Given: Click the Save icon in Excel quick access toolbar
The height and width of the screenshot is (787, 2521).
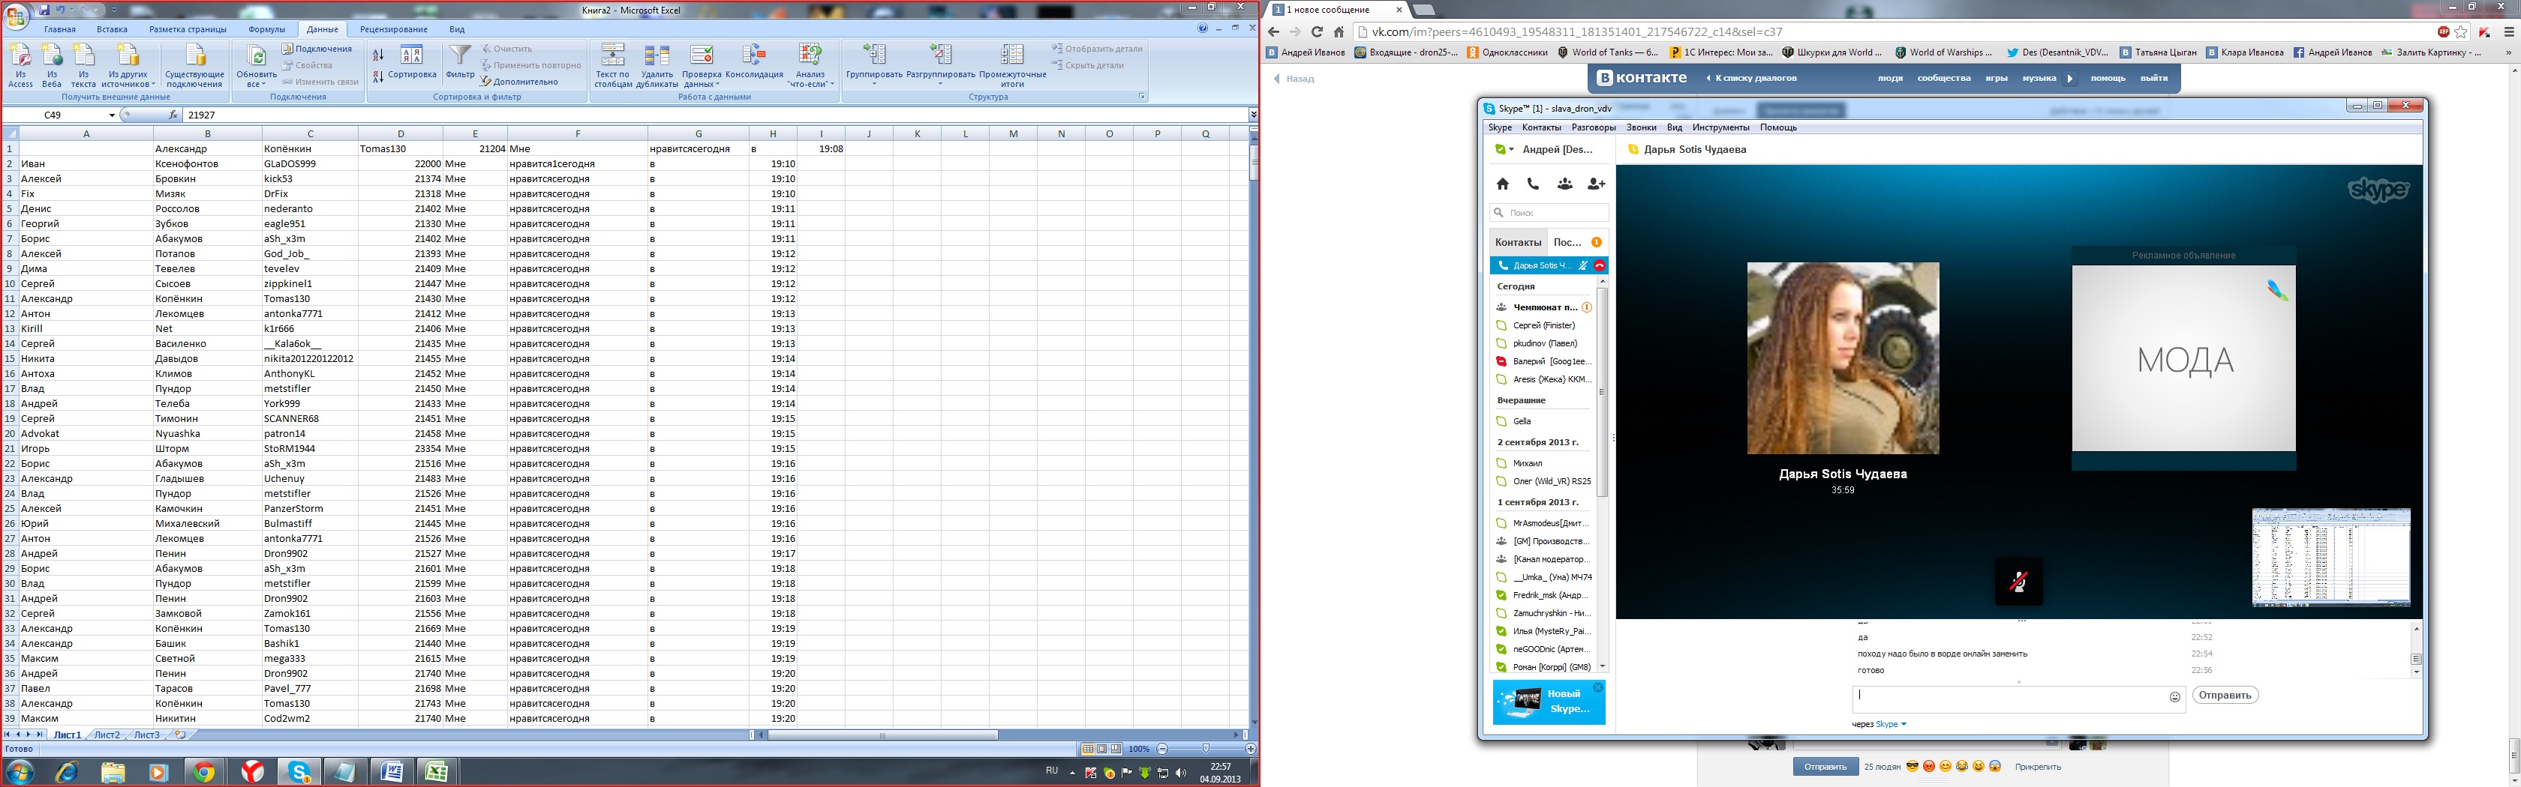Looking at the screenshot, I should click(44, 10).
